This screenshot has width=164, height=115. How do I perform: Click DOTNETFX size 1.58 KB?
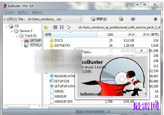[x=129, y=46]
